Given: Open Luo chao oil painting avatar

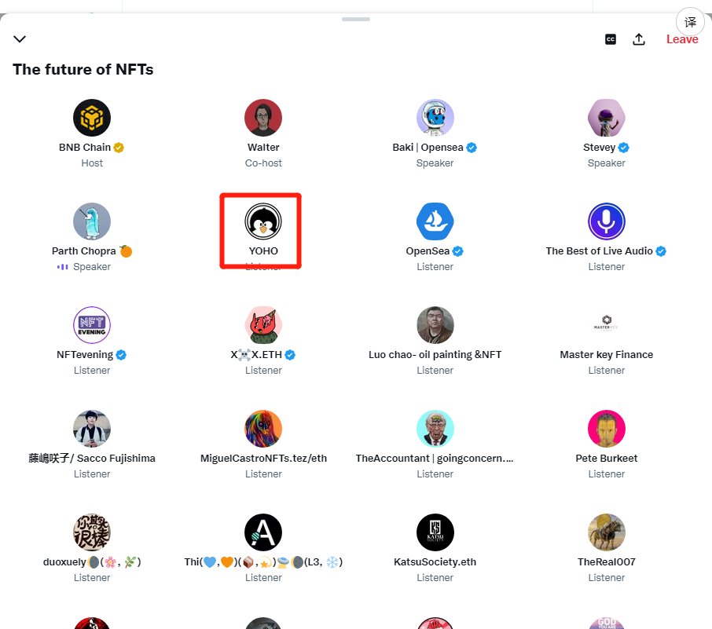Looking at the screenshot, I should (x=435, y=325).
